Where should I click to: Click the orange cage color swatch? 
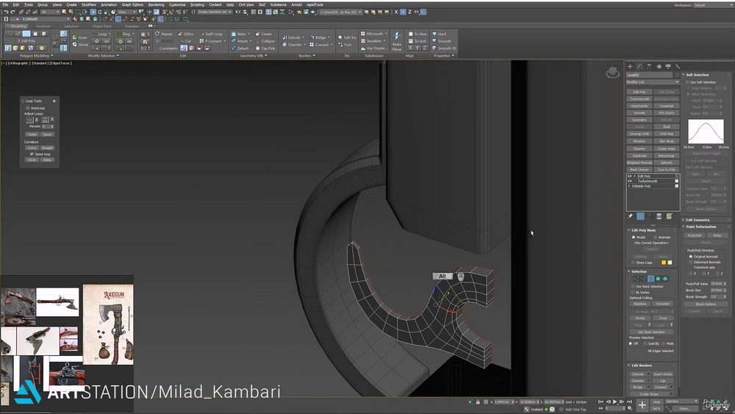click(x=664, y=263)
